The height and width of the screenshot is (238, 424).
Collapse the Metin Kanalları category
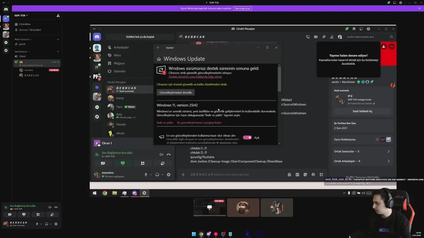tap(22, 39)
